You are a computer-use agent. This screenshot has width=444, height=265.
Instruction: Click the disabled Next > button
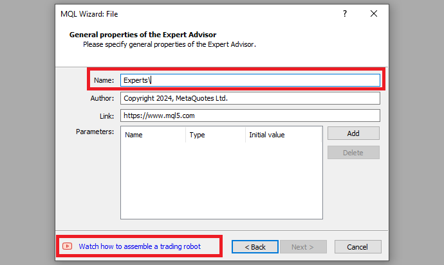pos(303,247)
